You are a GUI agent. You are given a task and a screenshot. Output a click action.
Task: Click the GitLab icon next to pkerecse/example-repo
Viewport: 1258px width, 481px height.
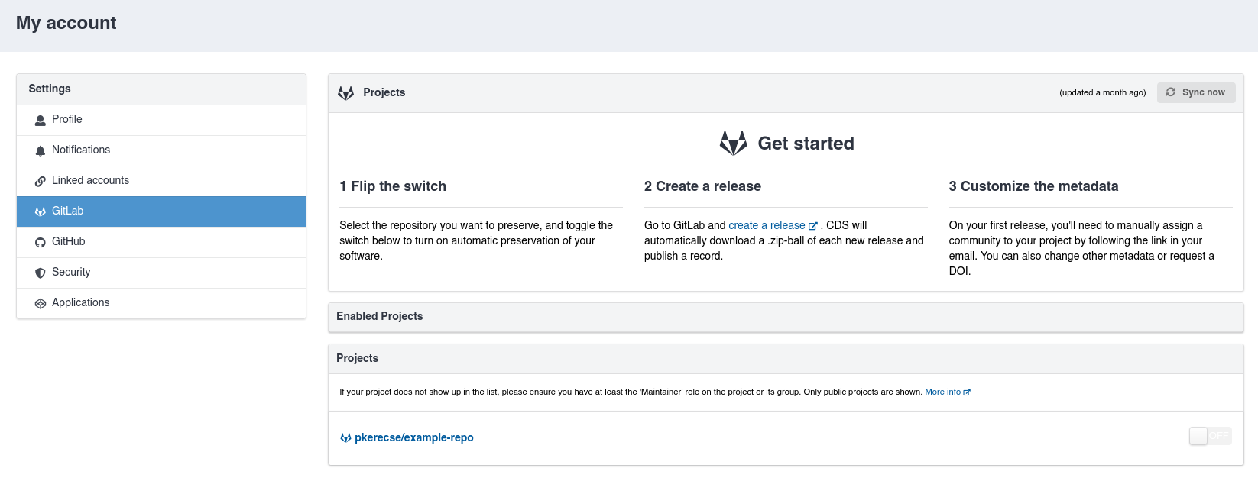coord(345,438)
